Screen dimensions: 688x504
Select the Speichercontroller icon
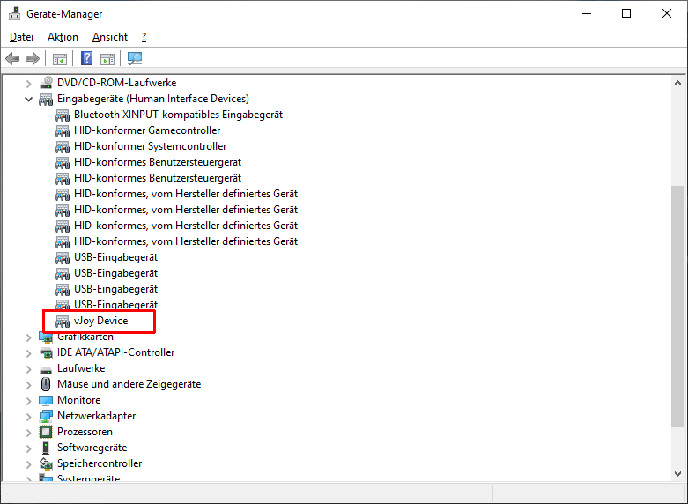46,463
